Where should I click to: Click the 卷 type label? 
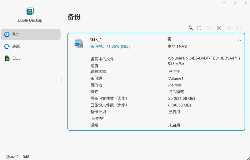(x=169, y=39)
